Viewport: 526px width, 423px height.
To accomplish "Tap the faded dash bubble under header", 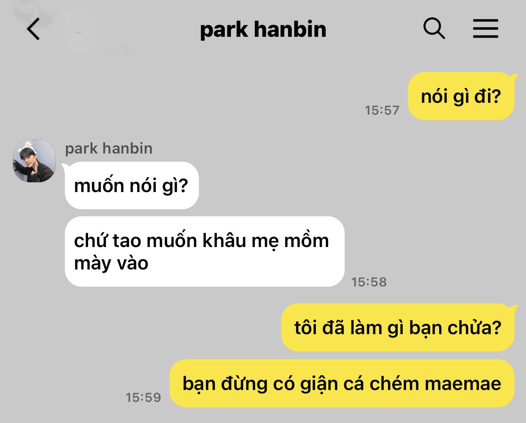I will point(80,32).
